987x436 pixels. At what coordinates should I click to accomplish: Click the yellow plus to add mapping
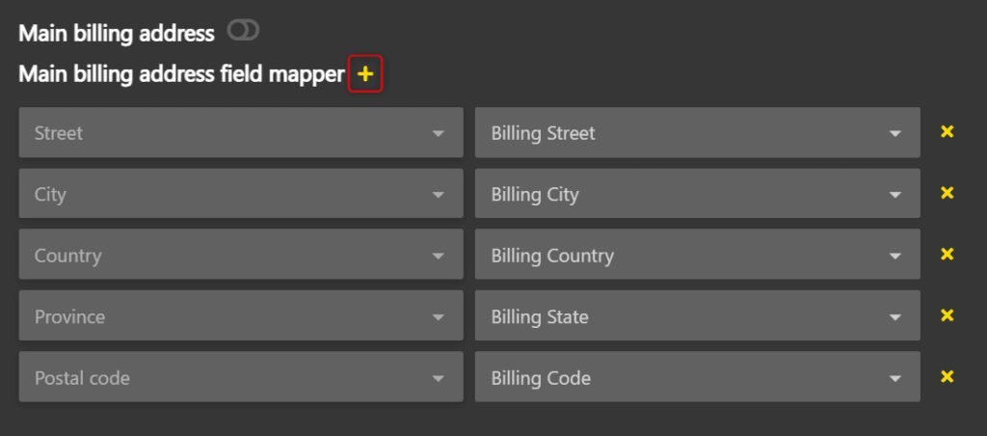365,74
